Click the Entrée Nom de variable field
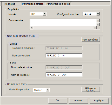Image resolution: width=112 pixels, height=105 pixels. pos(64,55)
